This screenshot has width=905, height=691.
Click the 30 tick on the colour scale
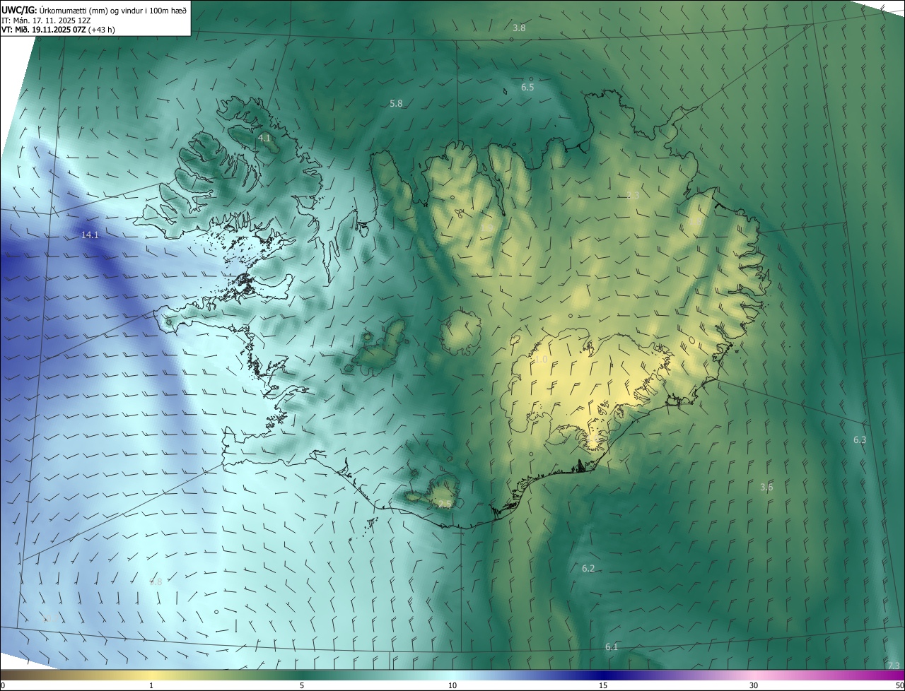coord(754,685)
